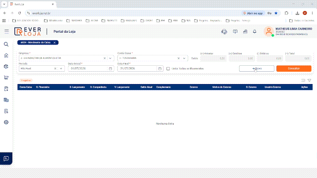Viewport: 317px width, 178px height.
Task: Open the manual book icon
Action: 235,32
